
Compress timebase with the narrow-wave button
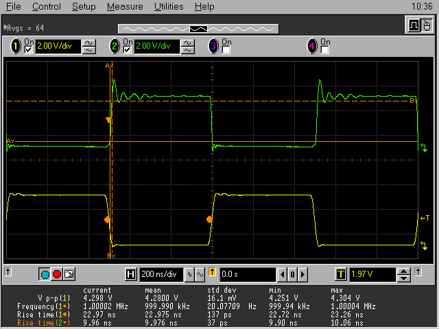(189, 275)
